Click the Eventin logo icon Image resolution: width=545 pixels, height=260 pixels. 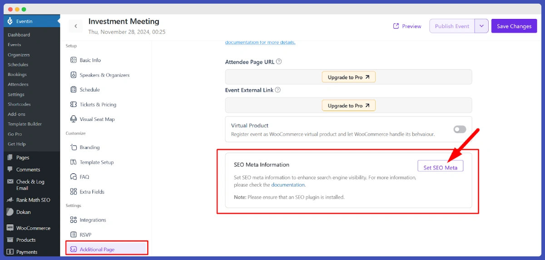point(10,21)
